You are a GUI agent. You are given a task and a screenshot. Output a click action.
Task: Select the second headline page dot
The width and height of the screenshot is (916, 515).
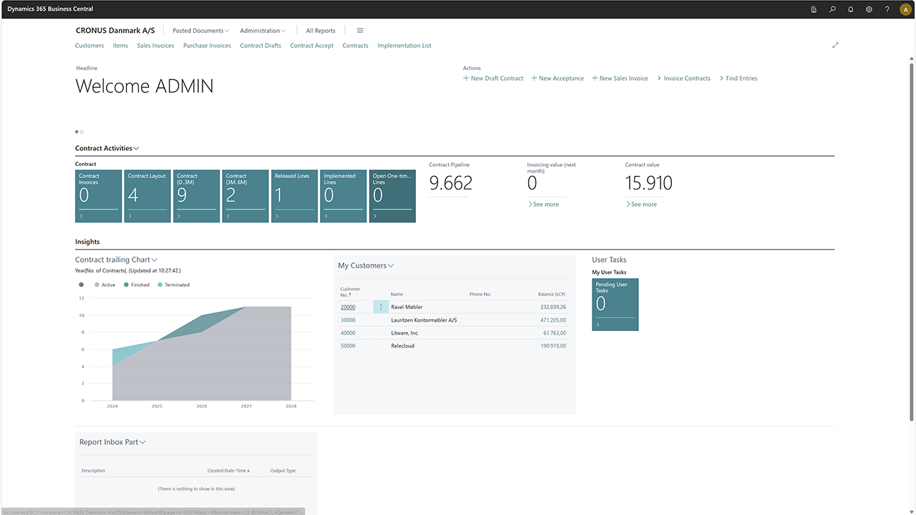click(x=82, y=132)
